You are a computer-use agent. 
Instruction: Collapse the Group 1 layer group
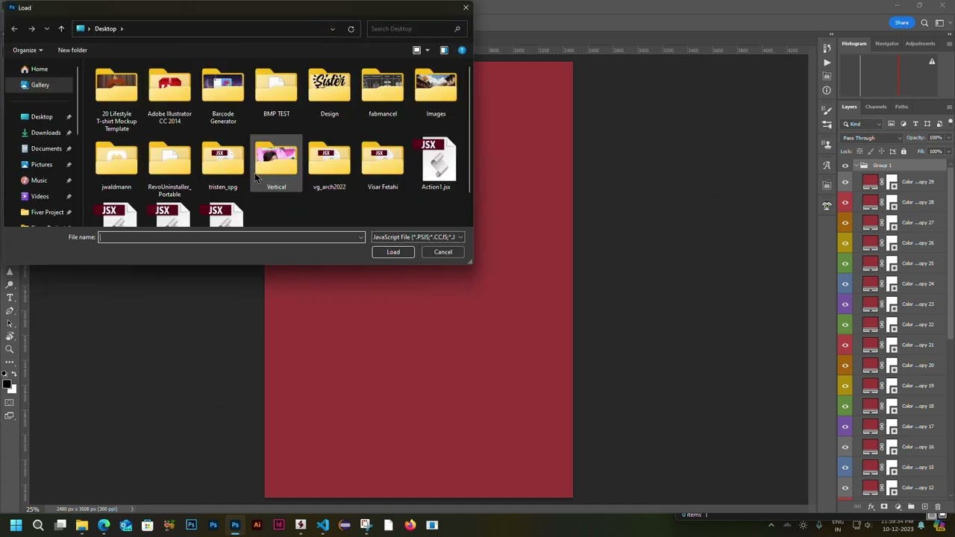point(855,166)
